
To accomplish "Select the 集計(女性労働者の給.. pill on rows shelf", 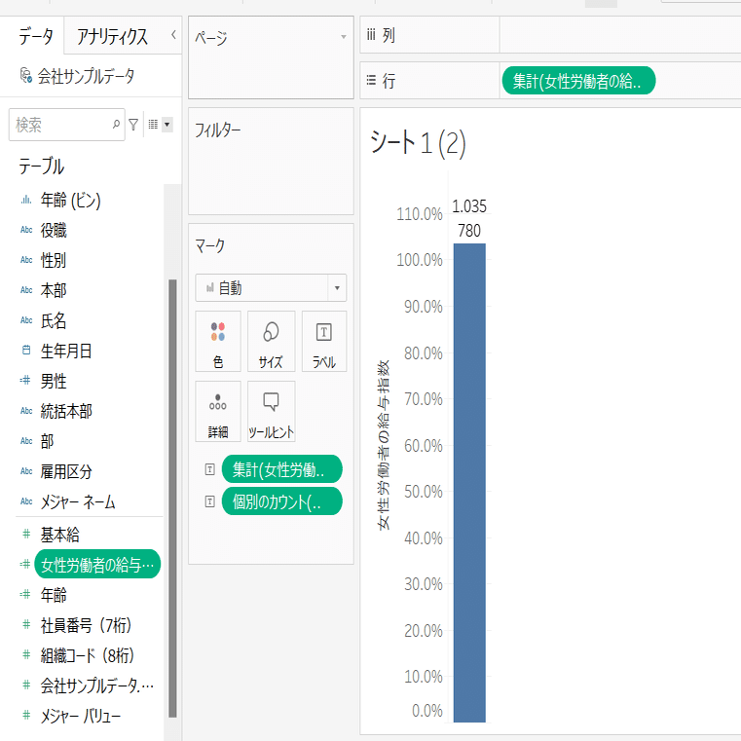I will point(578,81).
